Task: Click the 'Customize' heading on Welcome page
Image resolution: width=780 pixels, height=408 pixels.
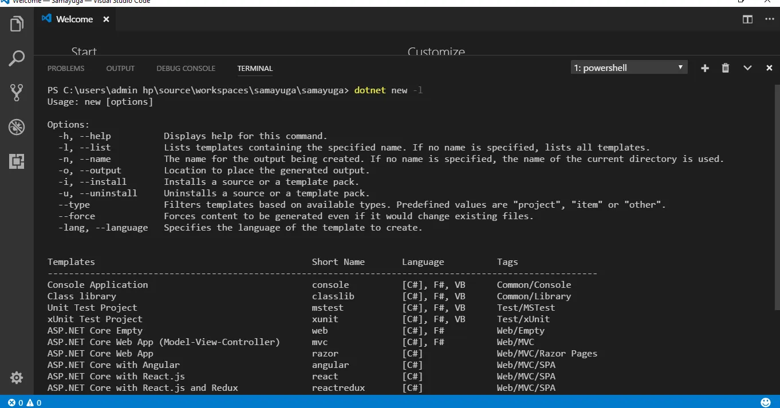Action: 436,52
